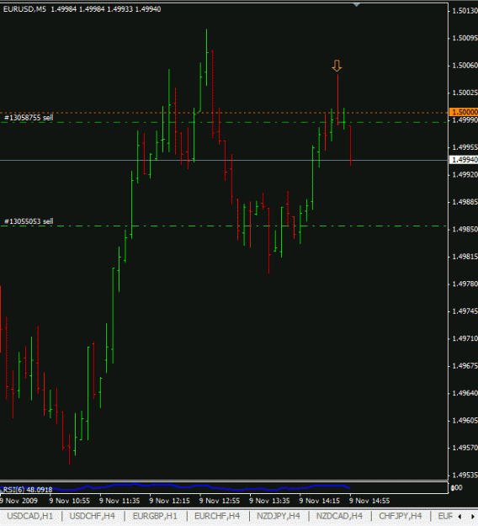This screenshot has height=526, width=478.
Task: Click the 9 Nov 10:55 time label
Action: coord(70,501)
